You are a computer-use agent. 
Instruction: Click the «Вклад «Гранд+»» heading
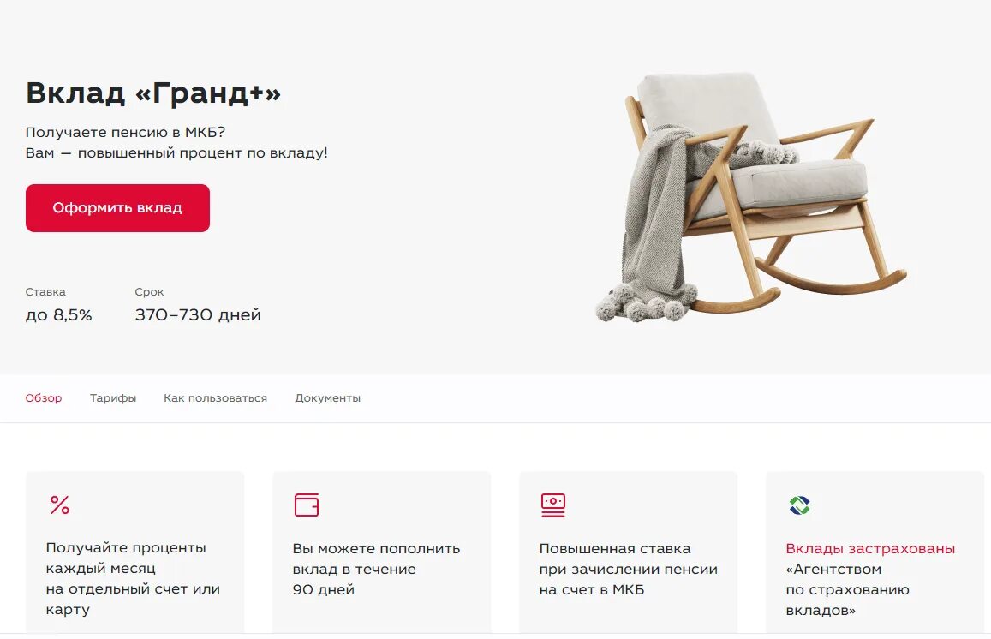[x=153, y=93]
